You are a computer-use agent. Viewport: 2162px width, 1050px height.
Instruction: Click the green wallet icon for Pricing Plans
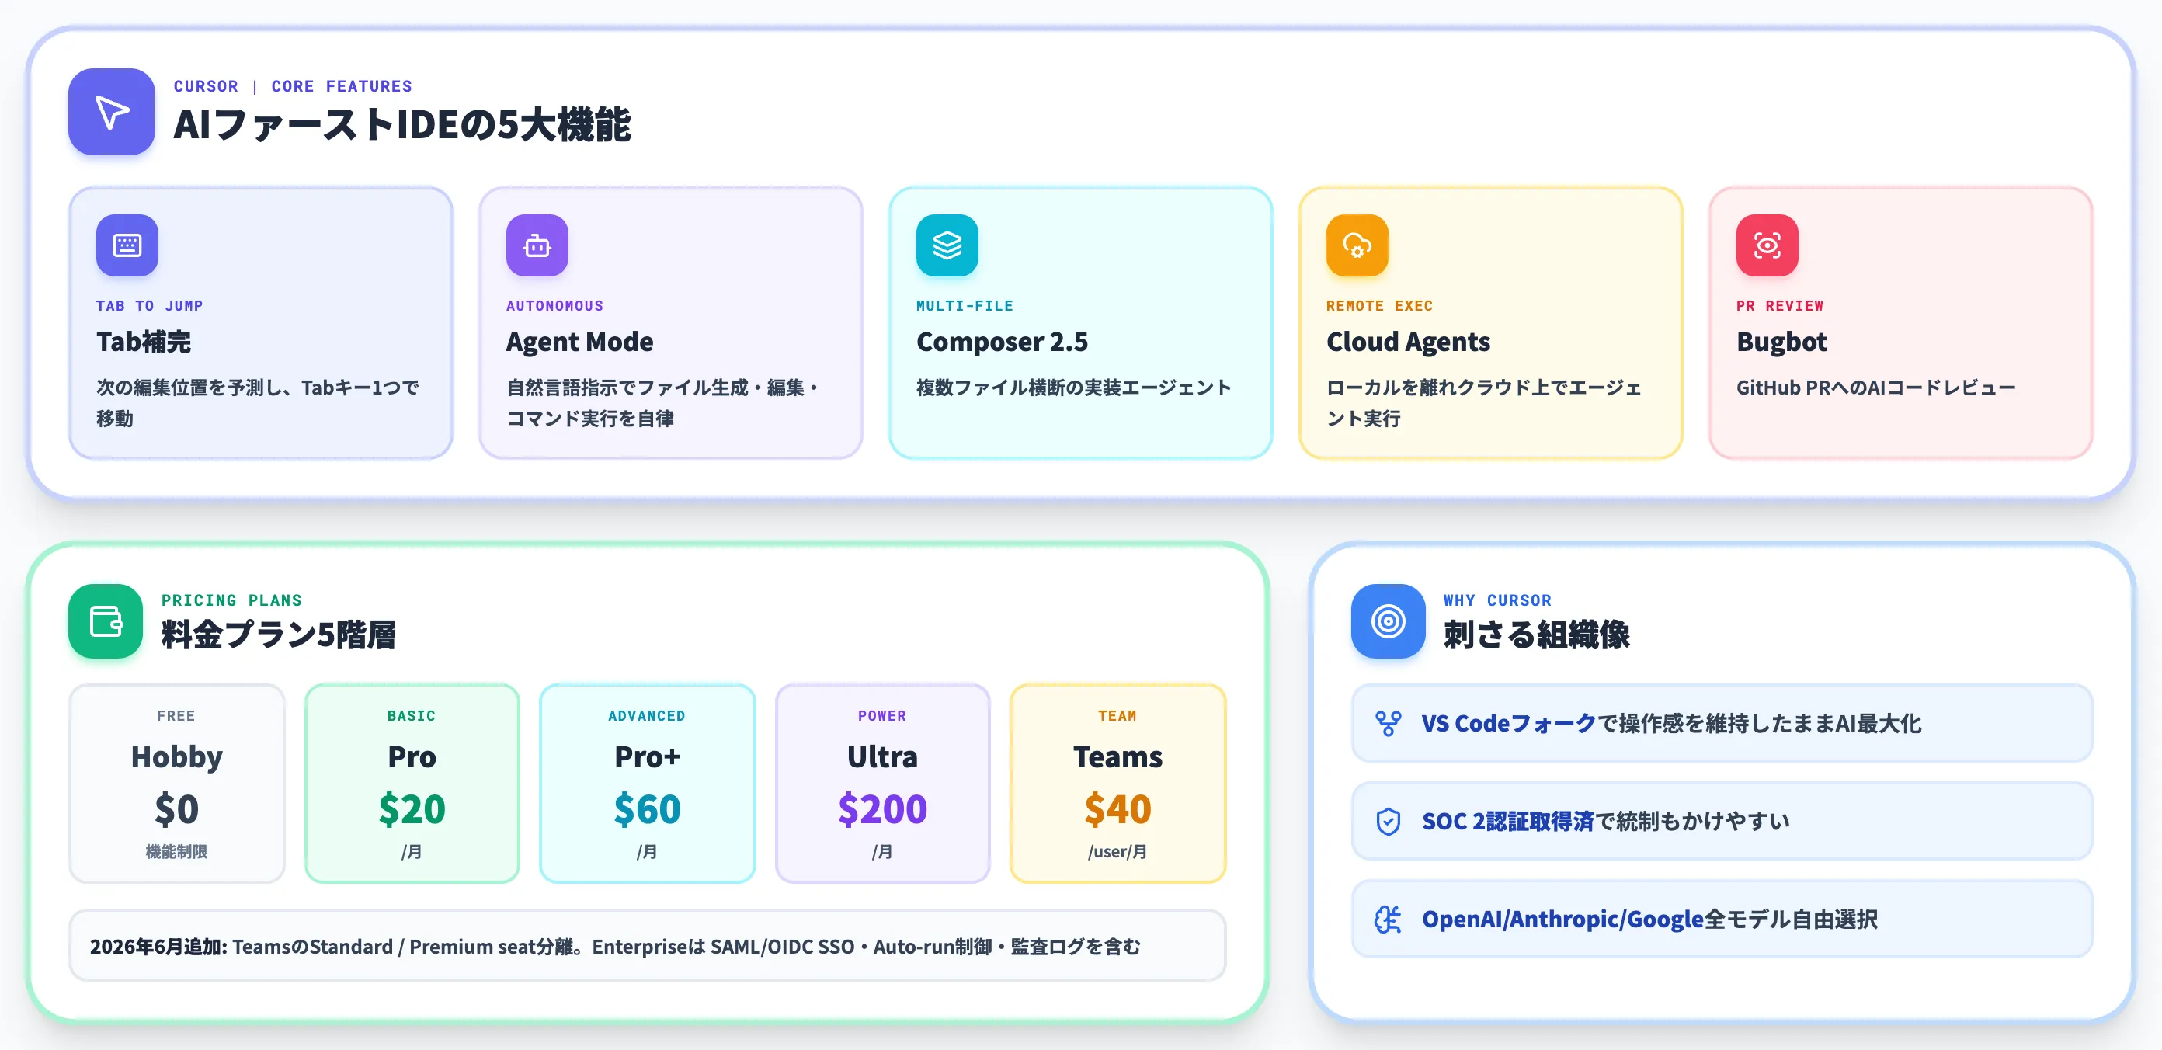coord(106,621)
